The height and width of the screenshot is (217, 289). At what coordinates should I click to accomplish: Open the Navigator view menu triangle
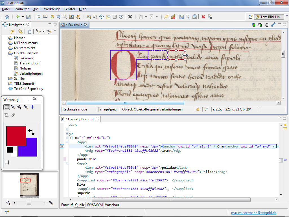click(x=55, y=31)
